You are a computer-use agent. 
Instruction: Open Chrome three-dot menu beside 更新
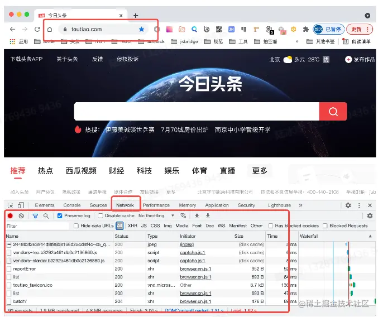pos(367,30)
